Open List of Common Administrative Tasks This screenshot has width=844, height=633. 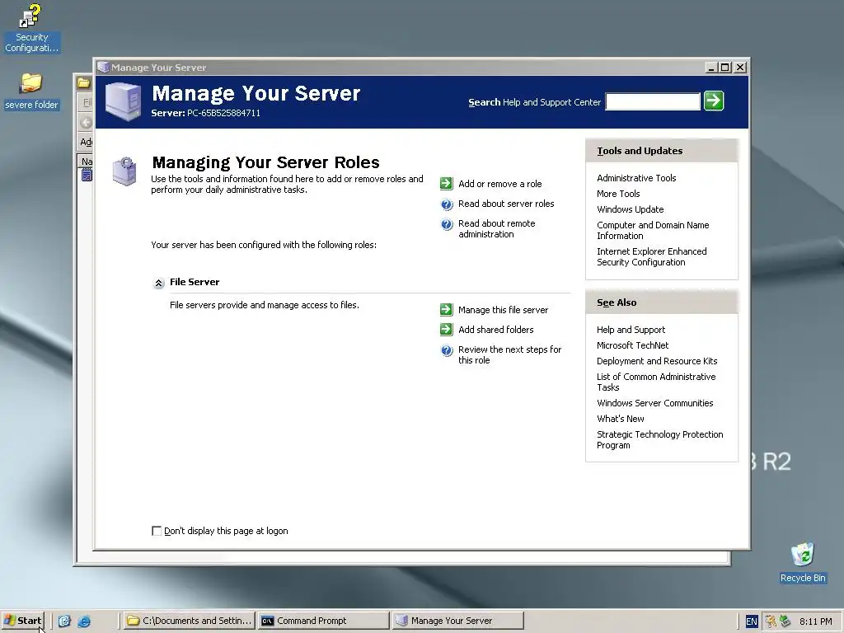pos(656,382)
